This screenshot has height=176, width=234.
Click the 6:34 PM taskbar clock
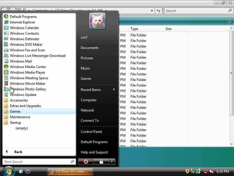223,171
